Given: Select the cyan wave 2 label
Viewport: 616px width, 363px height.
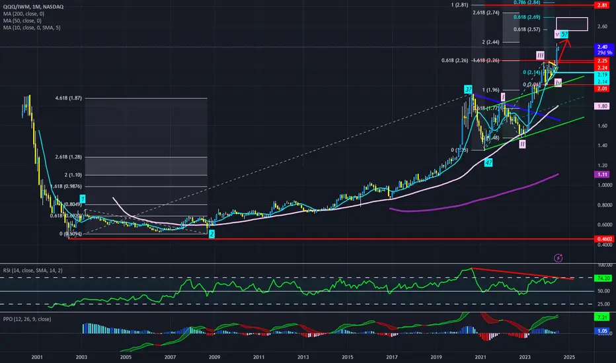Looking at the screenshot, I should 212,234.
